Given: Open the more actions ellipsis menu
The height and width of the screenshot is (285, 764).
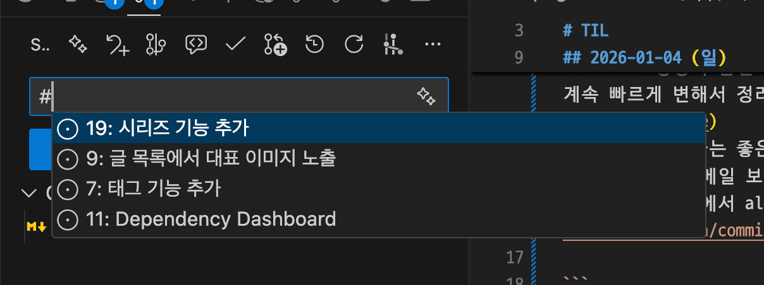Looking at the screenshot, I should (x=433, y=44).
